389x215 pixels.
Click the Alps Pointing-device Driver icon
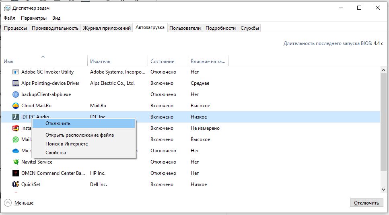(16, 83)
